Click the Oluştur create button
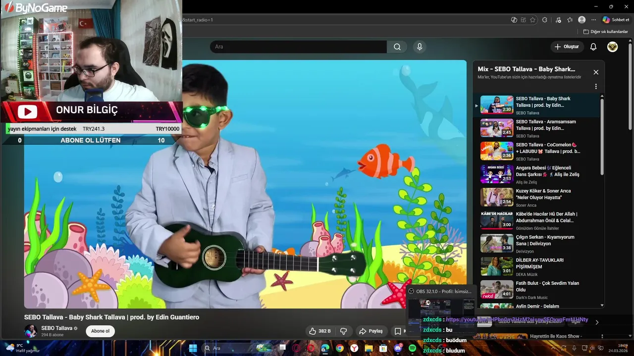634x356 pixels. 567,47
